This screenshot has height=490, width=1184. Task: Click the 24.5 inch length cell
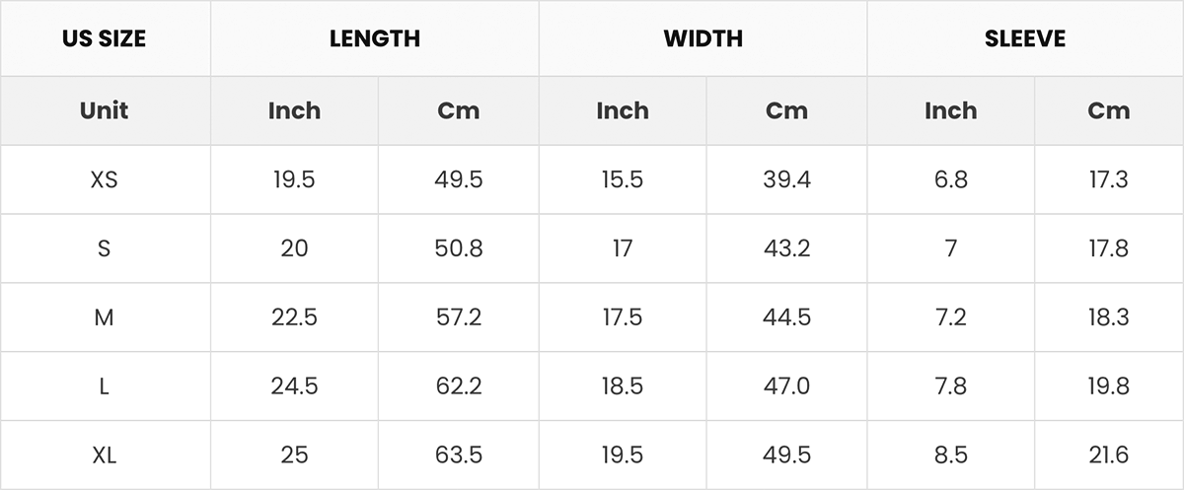point(294,386)
